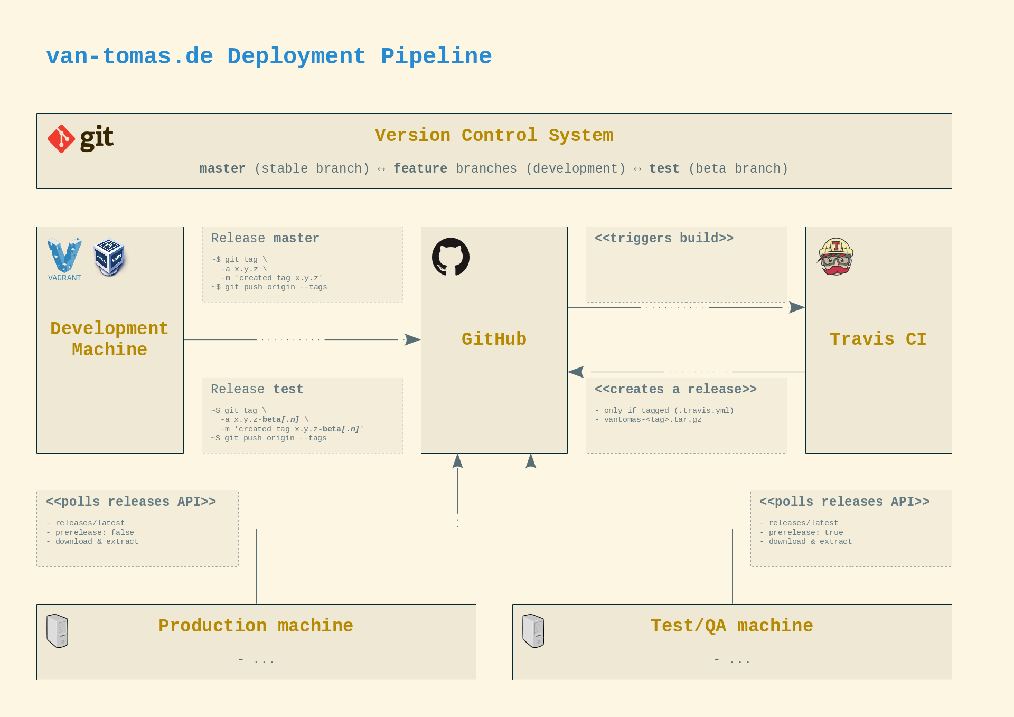Click the 'prerelease: true' line
1014x717 pixels.
pos(801,532)
